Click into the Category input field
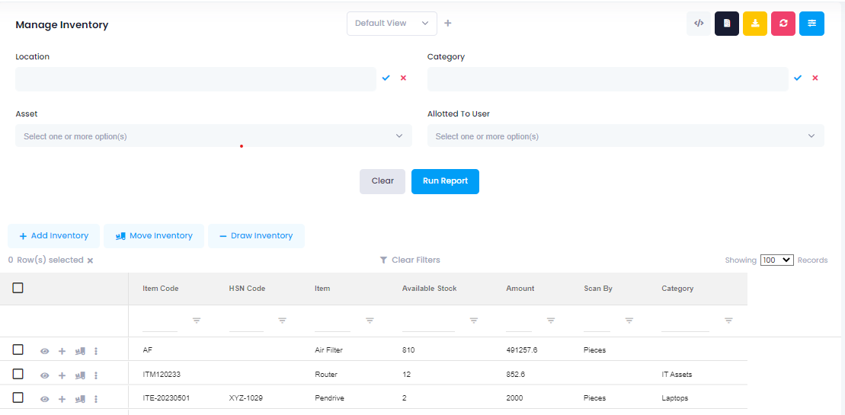The width and height of the screenshot is (845, 415). 608,79
